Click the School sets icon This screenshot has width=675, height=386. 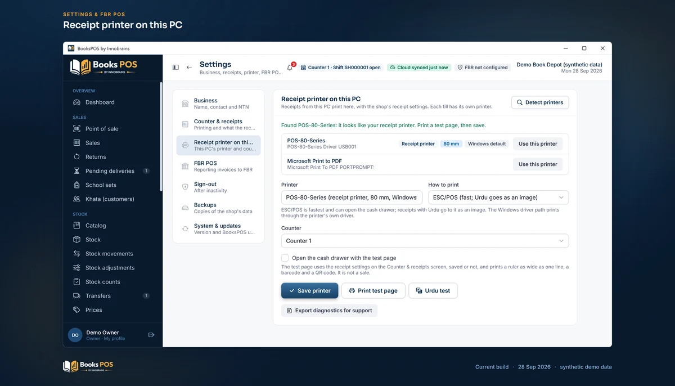[76, 185]
